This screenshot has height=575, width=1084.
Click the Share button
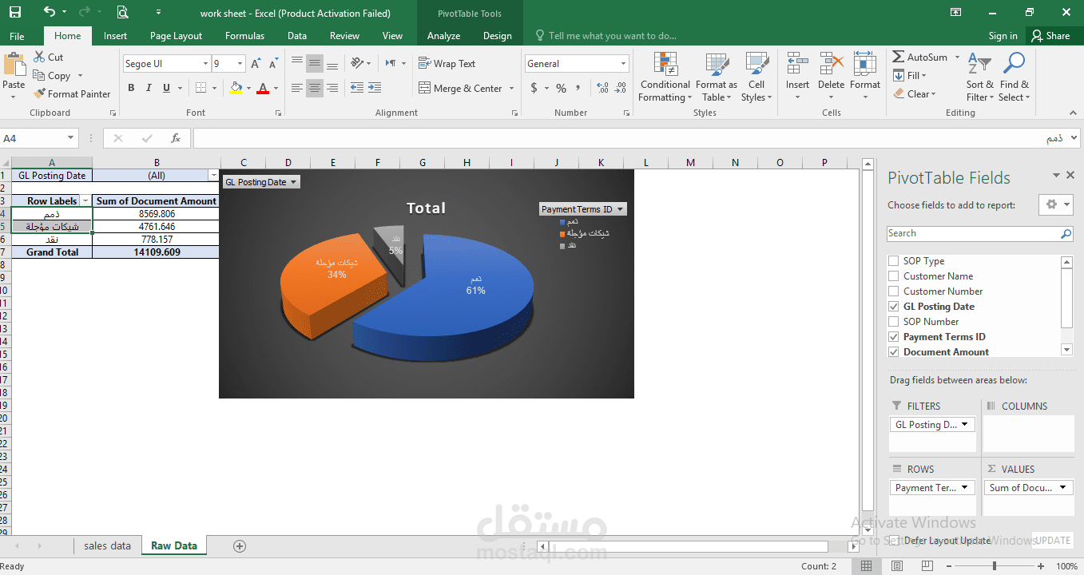1050,36
